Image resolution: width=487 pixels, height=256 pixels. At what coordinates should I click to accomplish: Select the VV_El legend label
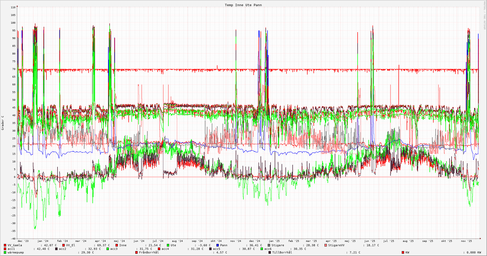point(71,245)
